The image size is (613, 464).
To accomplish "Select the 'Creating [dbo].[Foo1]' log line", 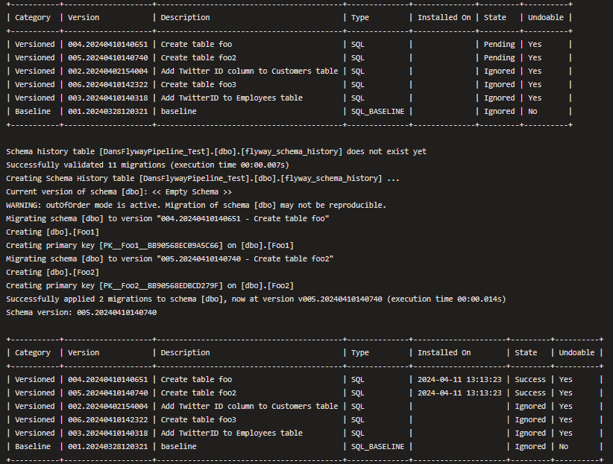I will point(52,232).
